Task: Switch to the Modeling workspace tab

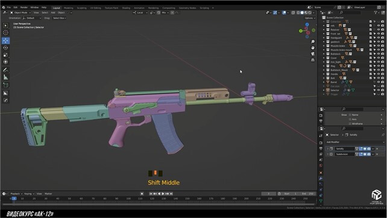Action: pyautogui.click(x=68, y=8)
